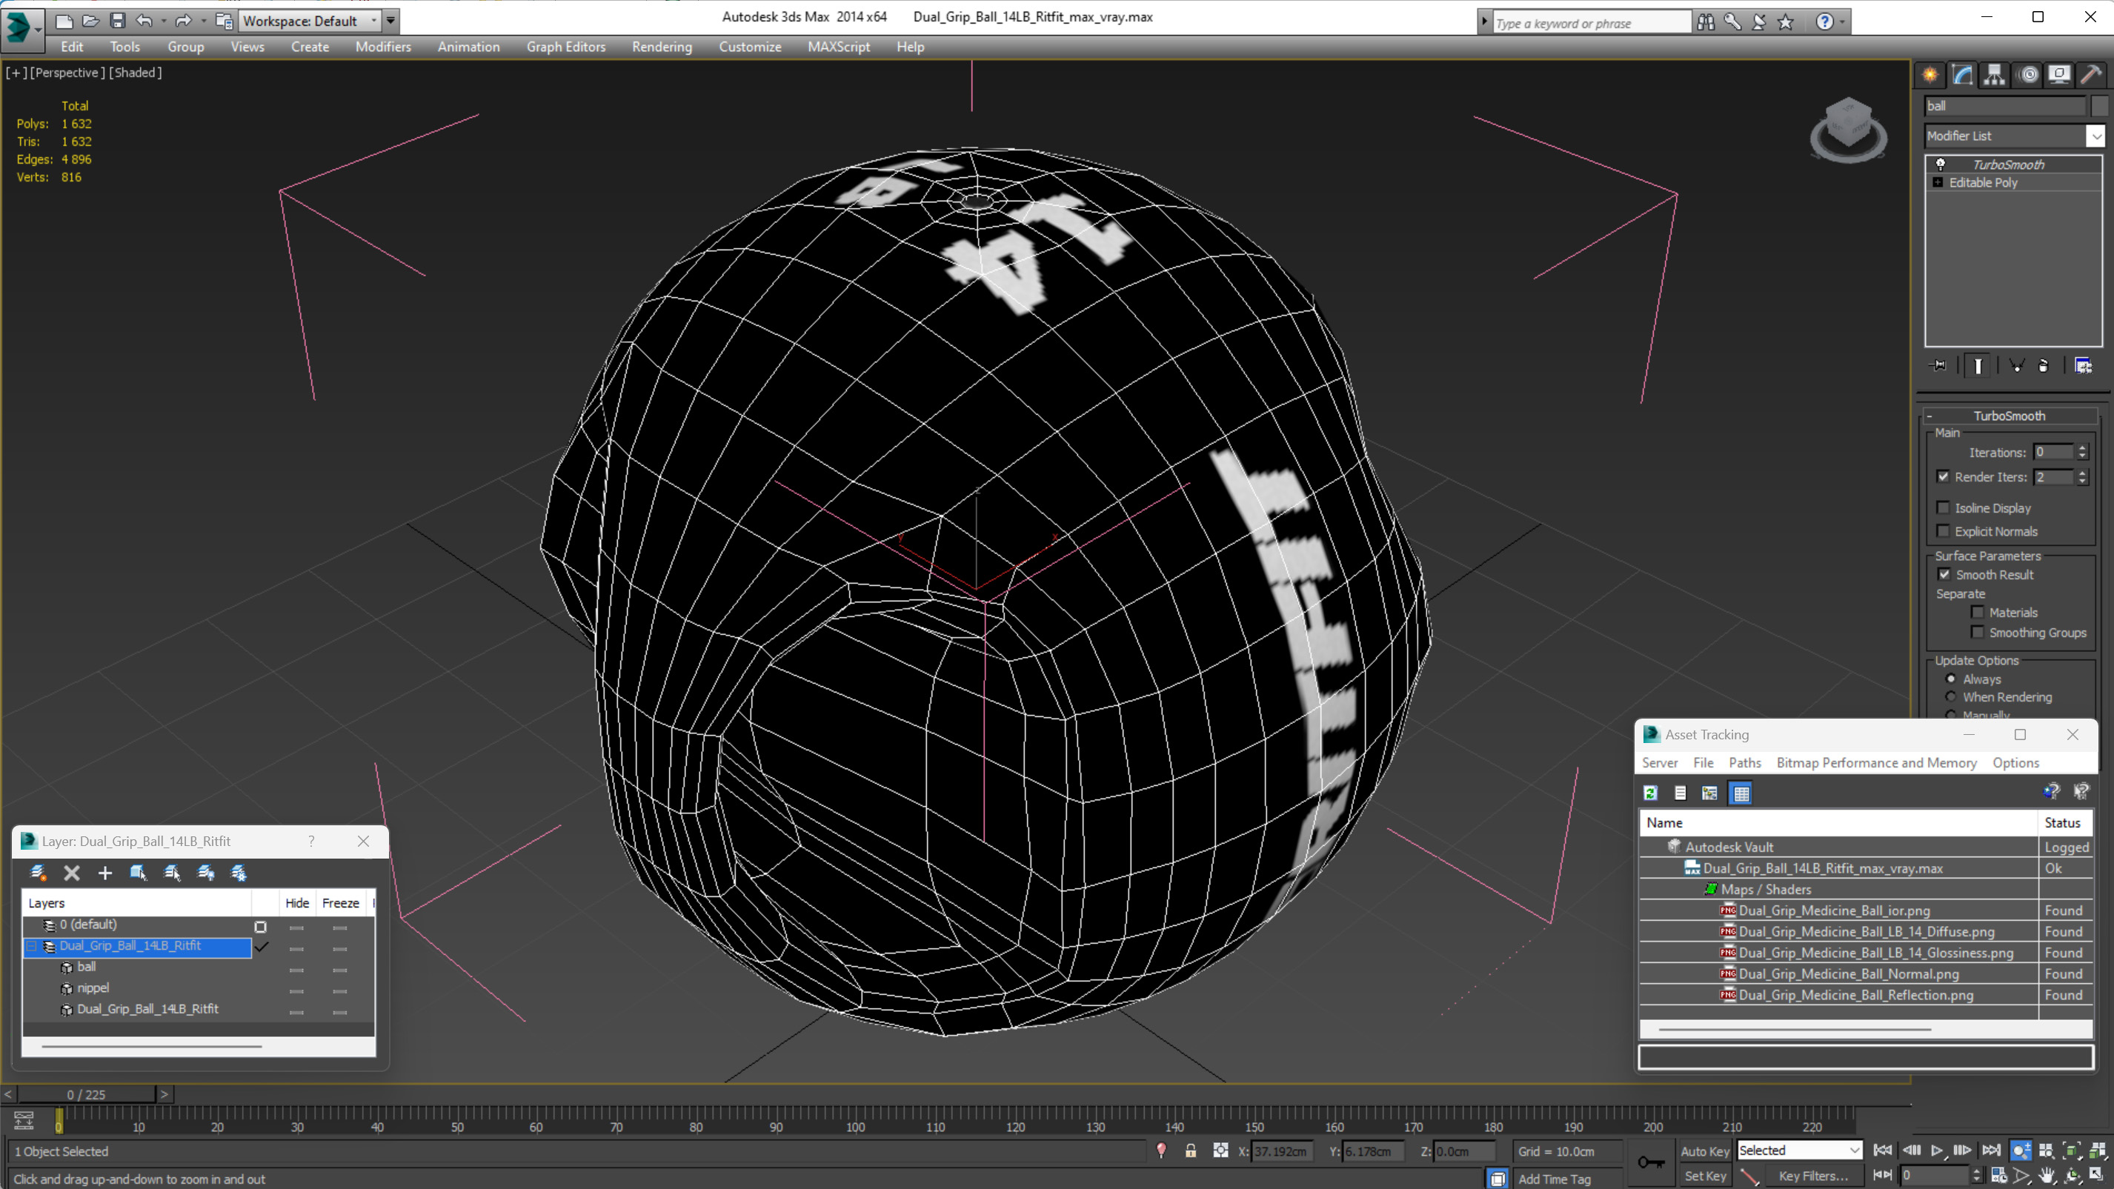Open Bitmap Performance and Memory menu
The image size is (2114, 1189).
tap(1876, 762)
